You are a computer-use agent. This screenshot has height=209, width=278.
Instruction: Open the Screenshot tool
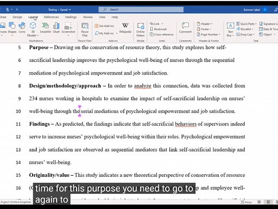coord(68,29)
